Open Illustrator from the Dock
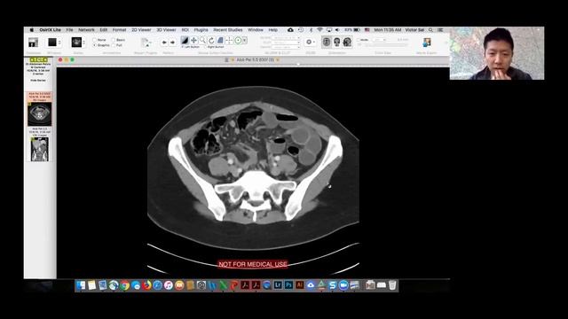This screenshot has width=568, height=319. coord(300,285)
